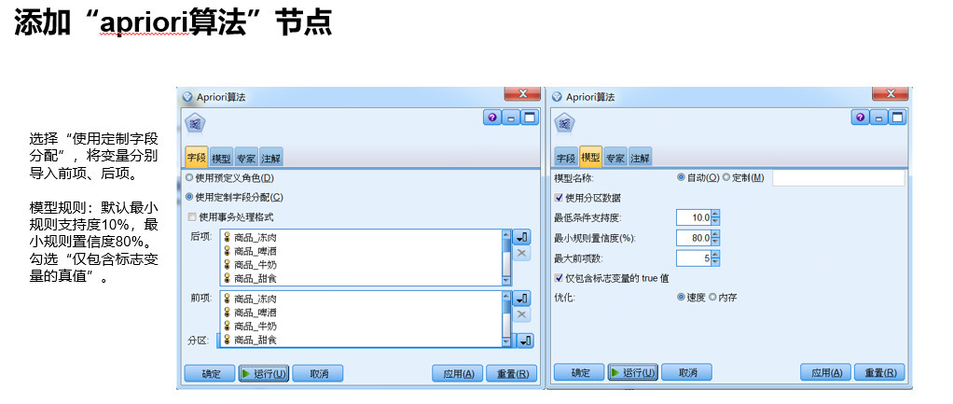Click the 最低条件支持度 value field showing 10.0

[x=694, y=217]
